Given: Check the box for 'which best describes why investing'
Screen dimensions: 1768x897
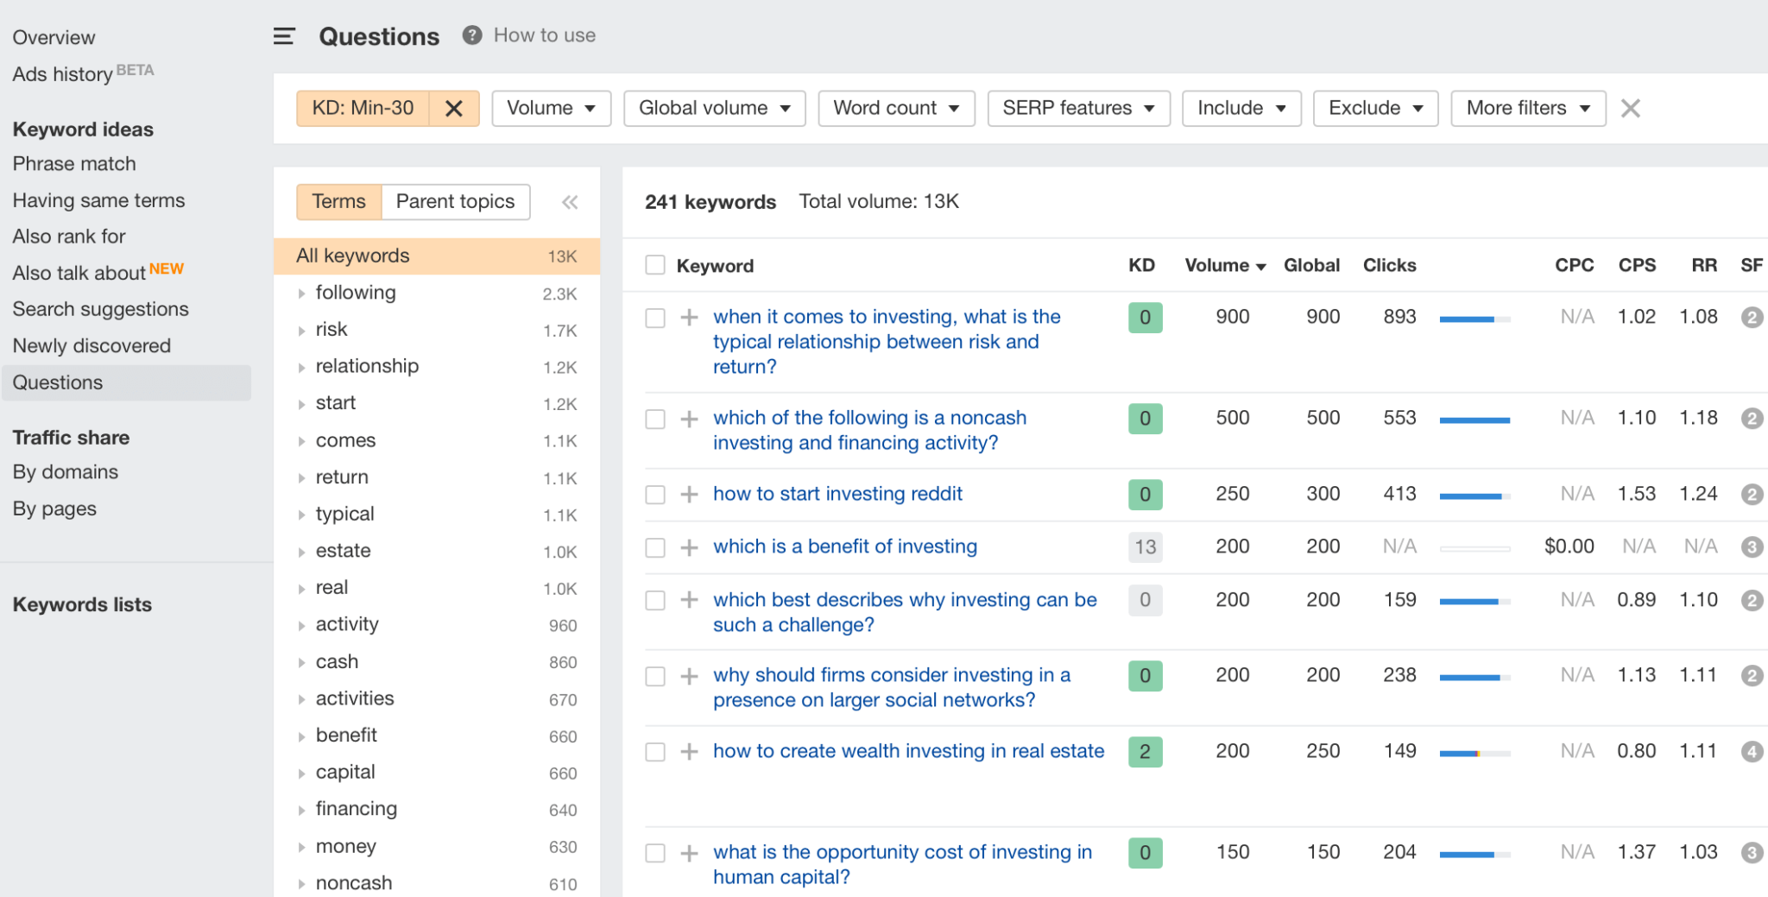Looking at the screenshot, I should 655,600.
